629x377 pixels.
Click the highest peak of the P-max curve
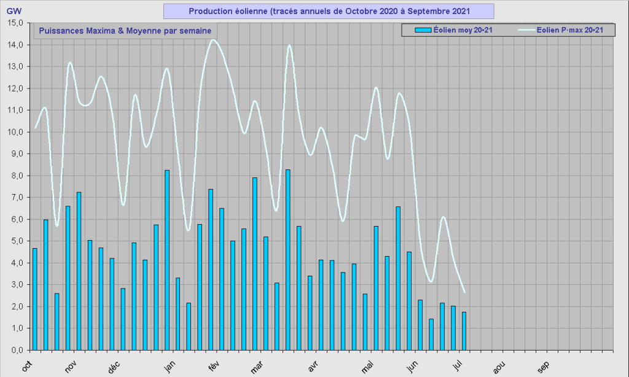coord(213,40)
